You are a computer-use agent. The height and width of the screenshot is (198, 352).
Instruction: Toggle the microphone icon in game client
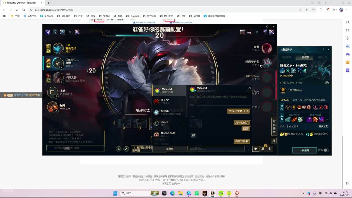click(270, 149)
